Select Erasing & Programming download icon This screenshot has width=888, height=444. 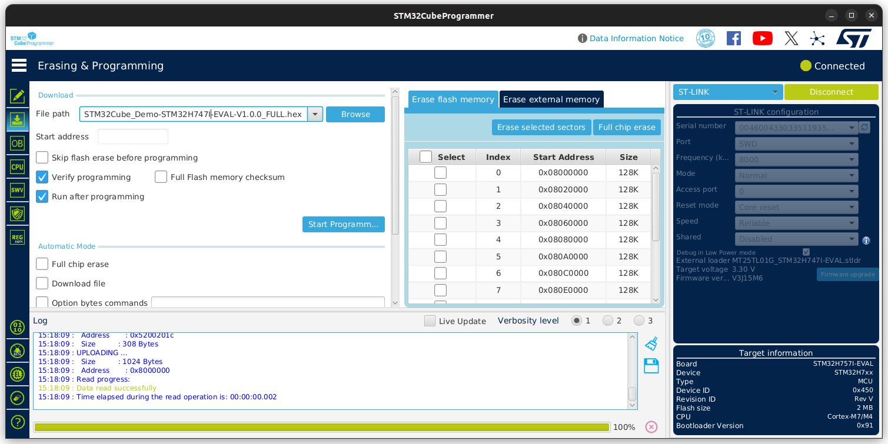point(17,120)
